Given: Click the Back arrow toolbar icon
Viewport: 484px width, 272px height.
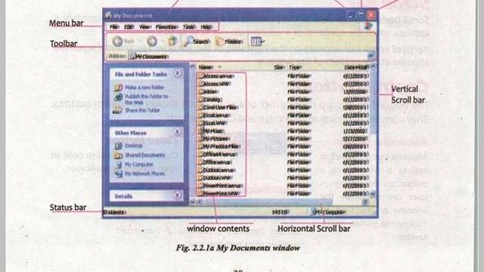Looking at the screenshot, I should [118, 42].
